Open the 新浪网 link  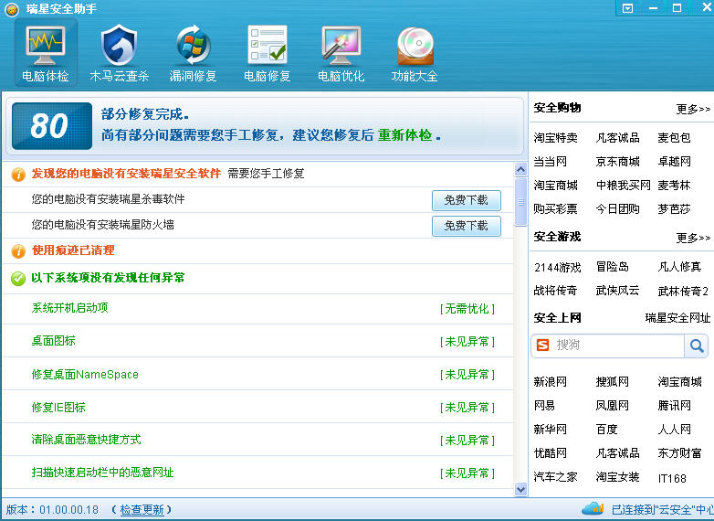[550, 381]
